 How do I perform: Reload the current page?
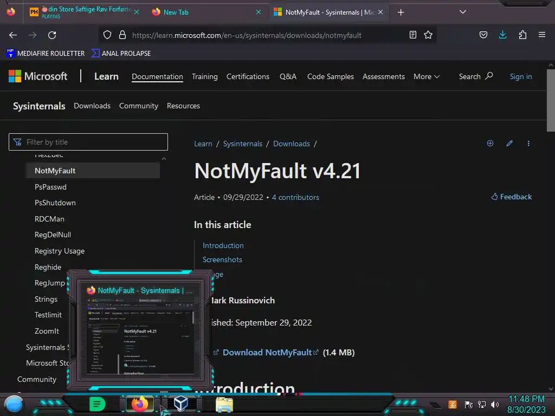[x=52, y=35]
